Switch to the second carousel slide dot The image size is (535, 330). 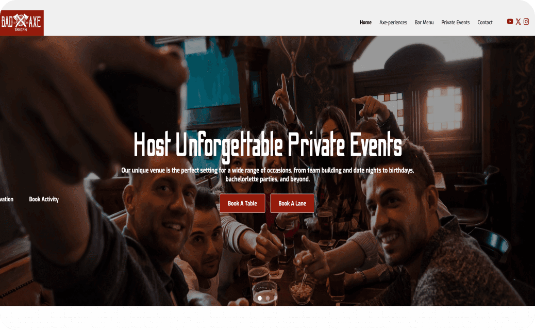[267, 298]
